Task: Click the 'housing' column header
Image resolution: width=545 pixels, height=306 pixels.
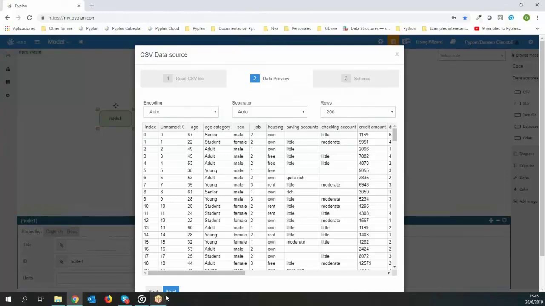Action: pyautogui.click(x=275, y=127)
